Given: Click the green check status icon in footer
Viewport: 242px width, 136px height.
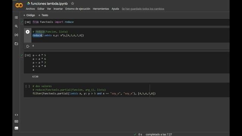Looking at the screenshot, I should tap(135, 134).
